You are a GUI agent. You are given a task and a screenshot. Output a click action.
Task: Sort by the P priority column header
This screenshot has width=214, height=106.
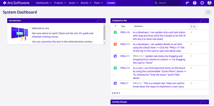(x=193, y=27)
